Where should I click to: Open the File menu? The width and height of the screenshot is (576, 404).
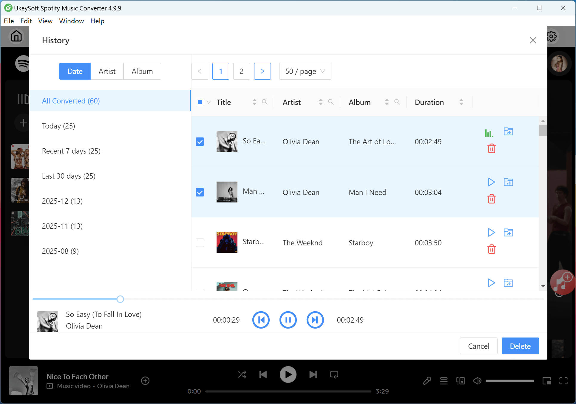pos(9,21)
